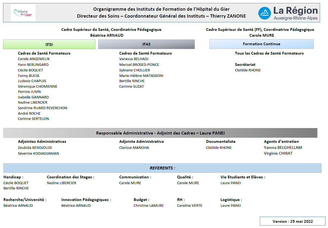The height and width of the screenshot is (228, 328).
Task: Select Christine LAMURE under Budget
Action: 149,206
